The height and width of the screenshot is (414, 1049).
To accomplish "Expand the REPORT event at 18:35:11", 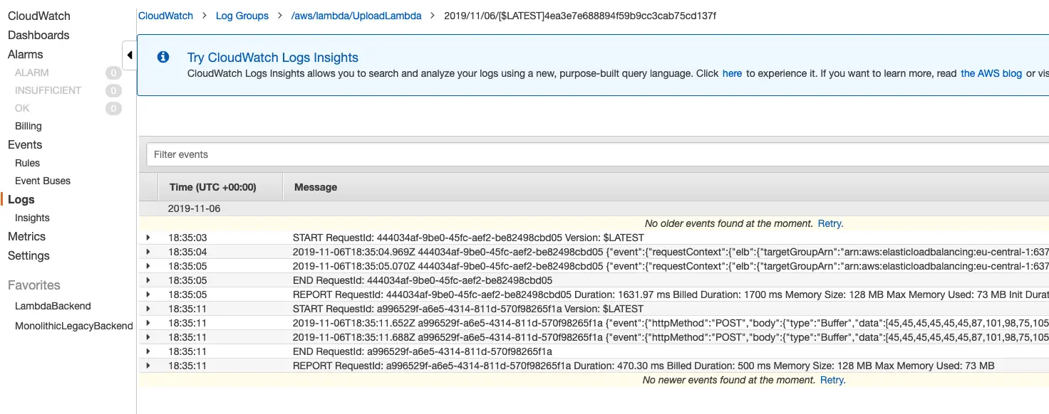I will click(x=148, y=365).
